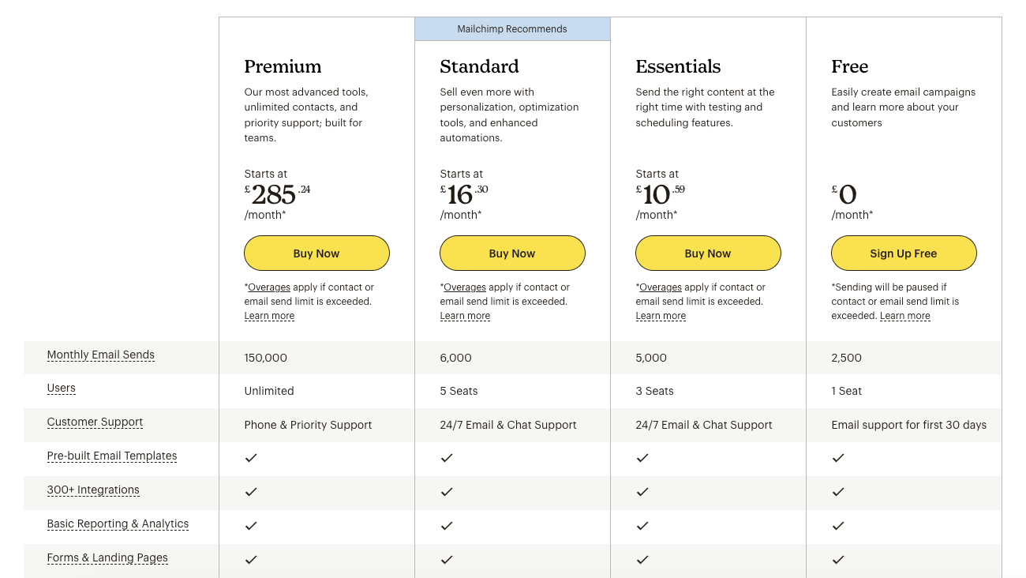The width and height of the screenshot is (1026, 578).
Task: Click the Users feature label
Action: [62, 388]
